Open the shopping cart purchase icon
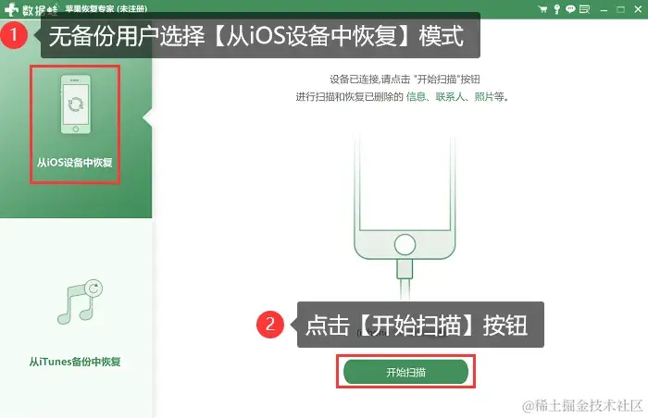Viewport: 648px width, 418px height. point(542,9)
